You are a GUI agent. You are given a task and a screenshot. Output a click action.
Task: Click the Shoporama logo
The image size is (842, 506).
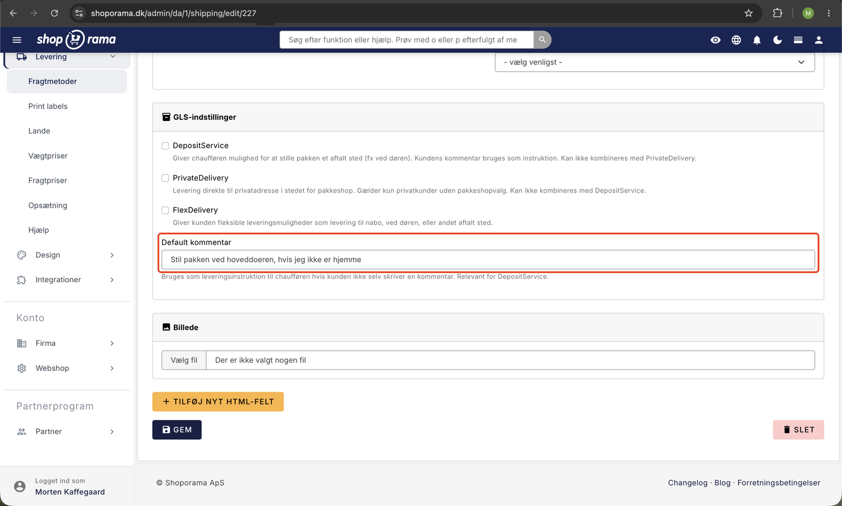point(76,40)
